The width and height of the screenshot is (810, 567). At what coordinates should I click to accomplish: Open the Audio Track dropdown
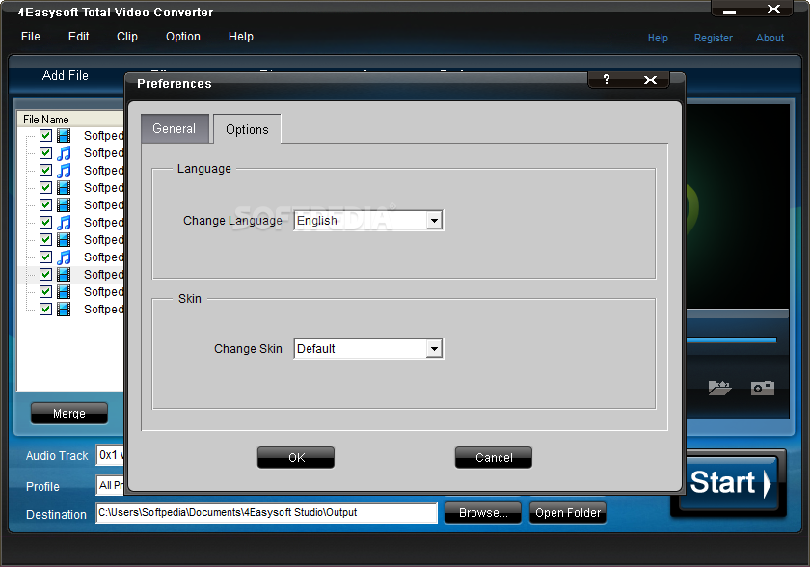110,455
